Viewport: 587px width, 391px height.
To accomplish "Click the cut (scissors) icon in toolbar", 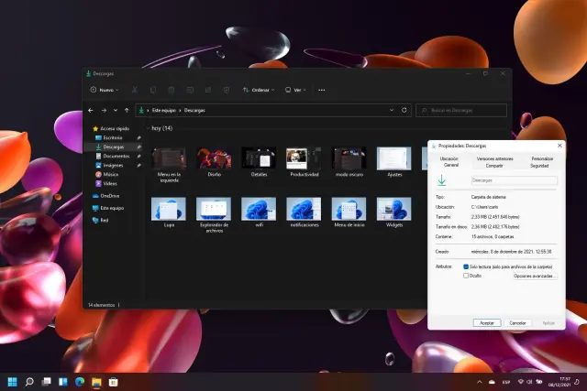I will pyautogui.click(x=135, y=90).
